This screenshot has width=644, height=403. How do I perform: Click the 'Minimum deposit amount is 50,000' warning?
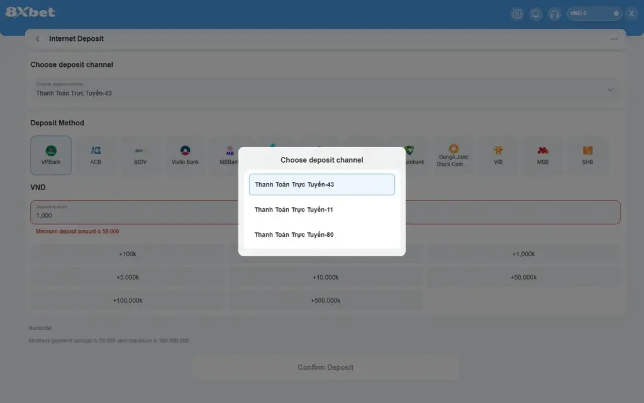pos(77,232)
